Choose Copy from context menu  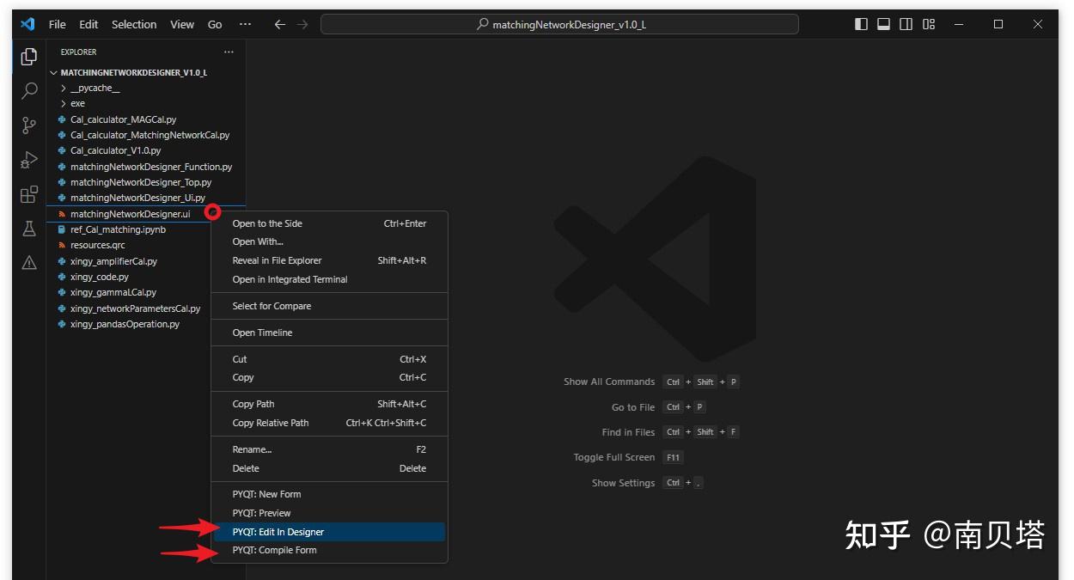(x=329, y=377)
